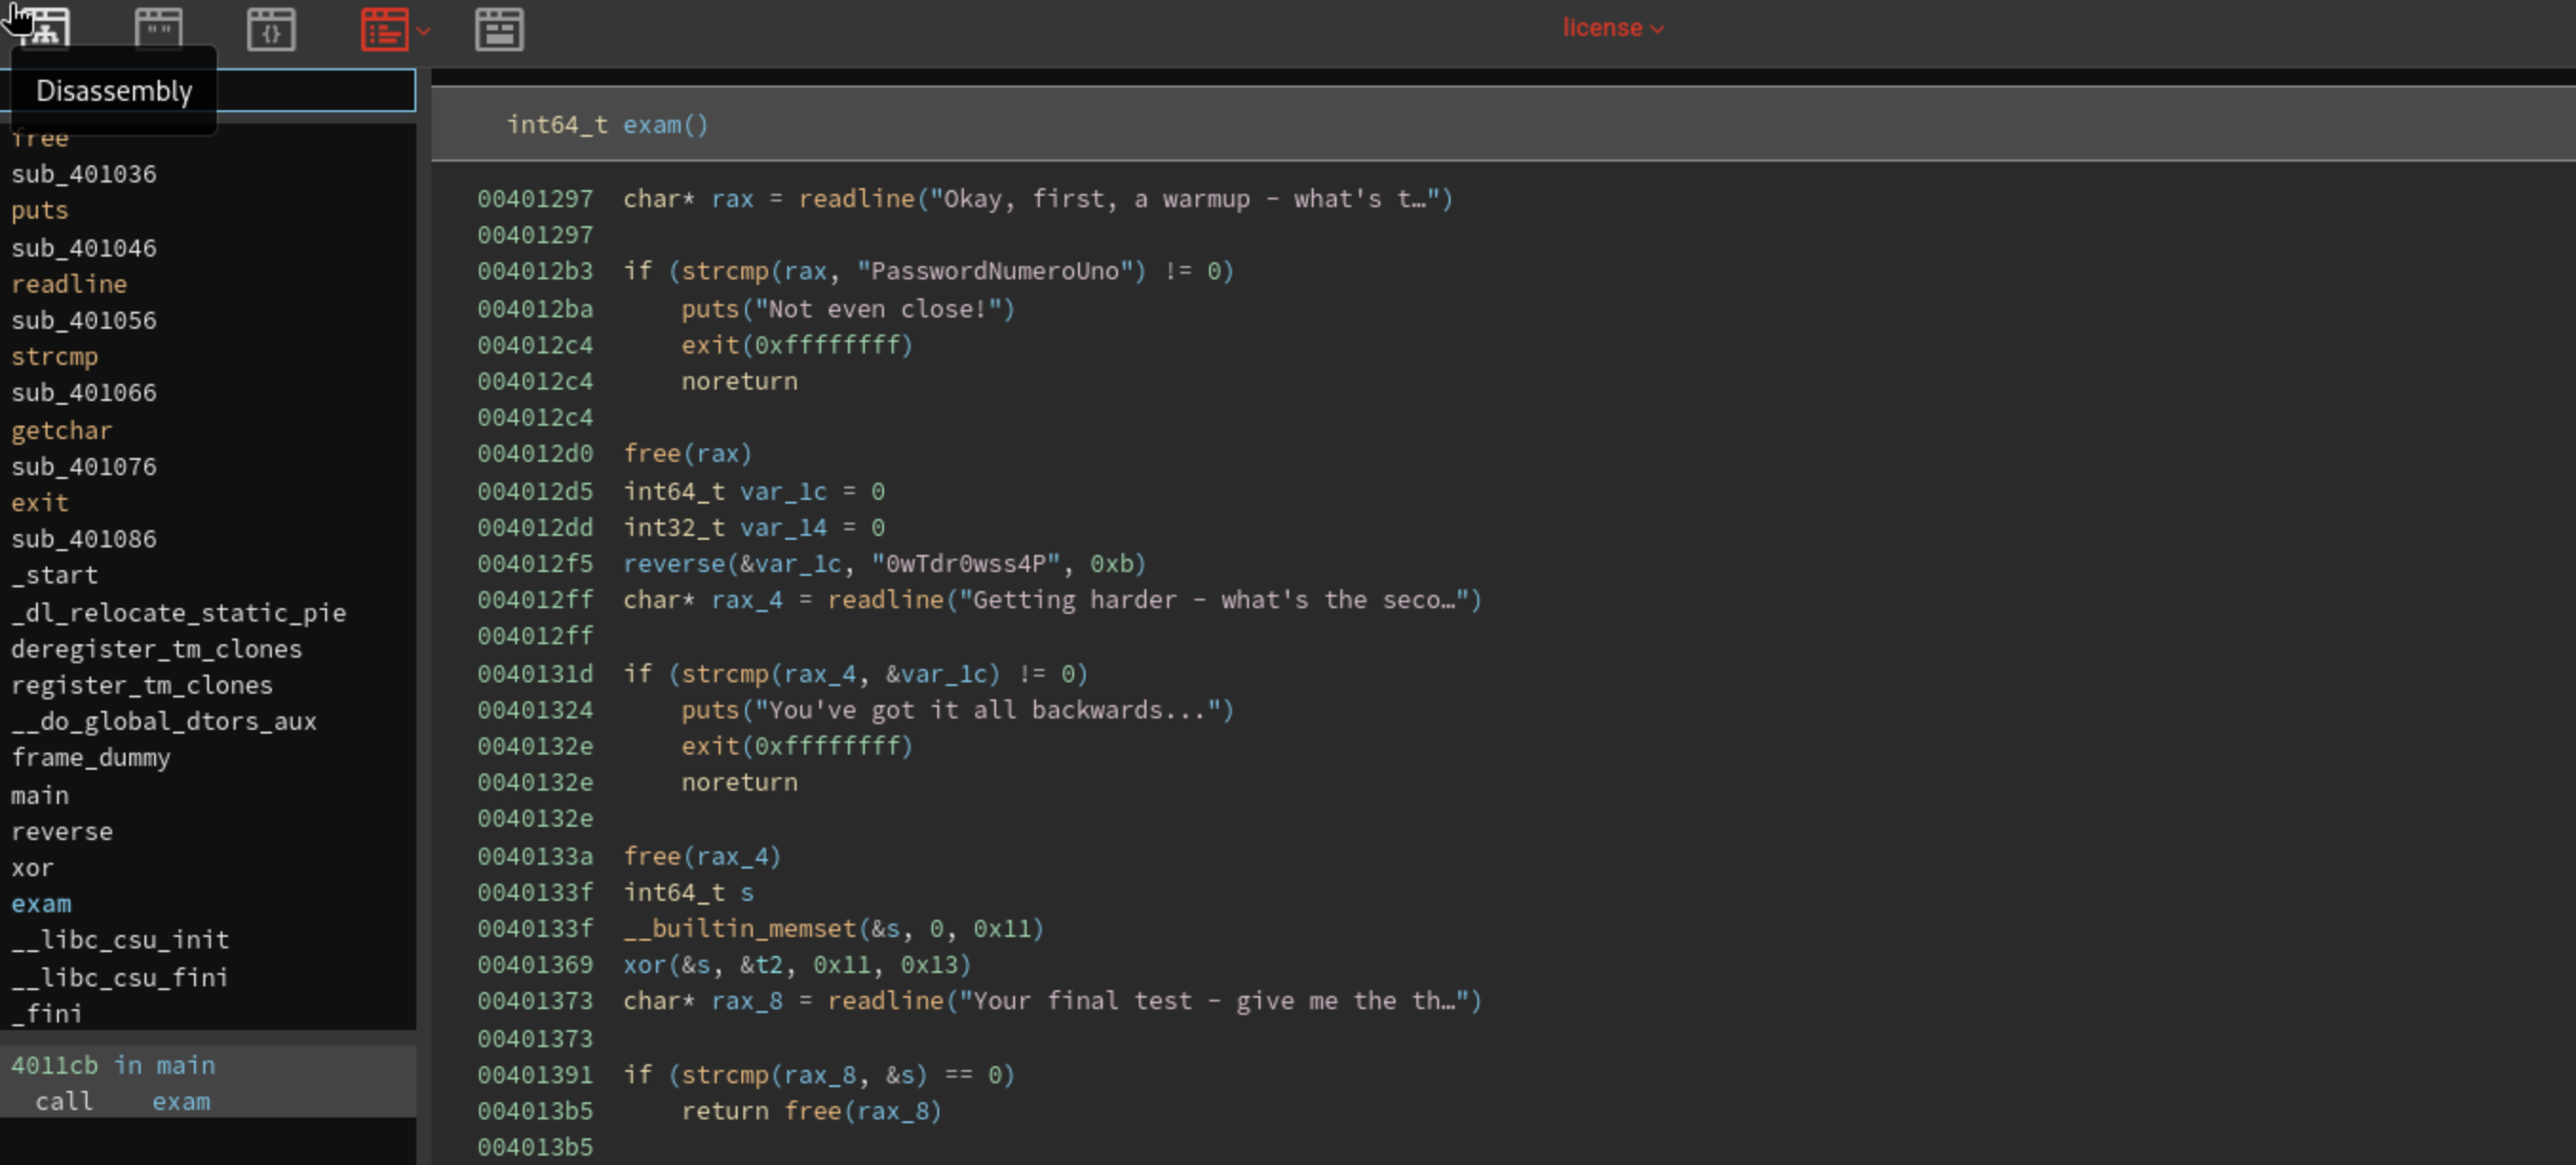This screenshot has height=1165, width=2576.
Task: Select __libc_csu_init in the function list
Action: pos(120,939)
